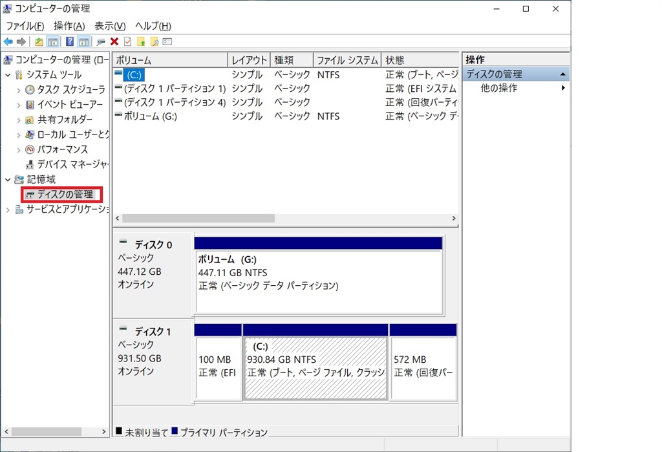Click NTFS cell in ボリューム (G:) row
662x452 pixels.
click(x=328, y=116)
